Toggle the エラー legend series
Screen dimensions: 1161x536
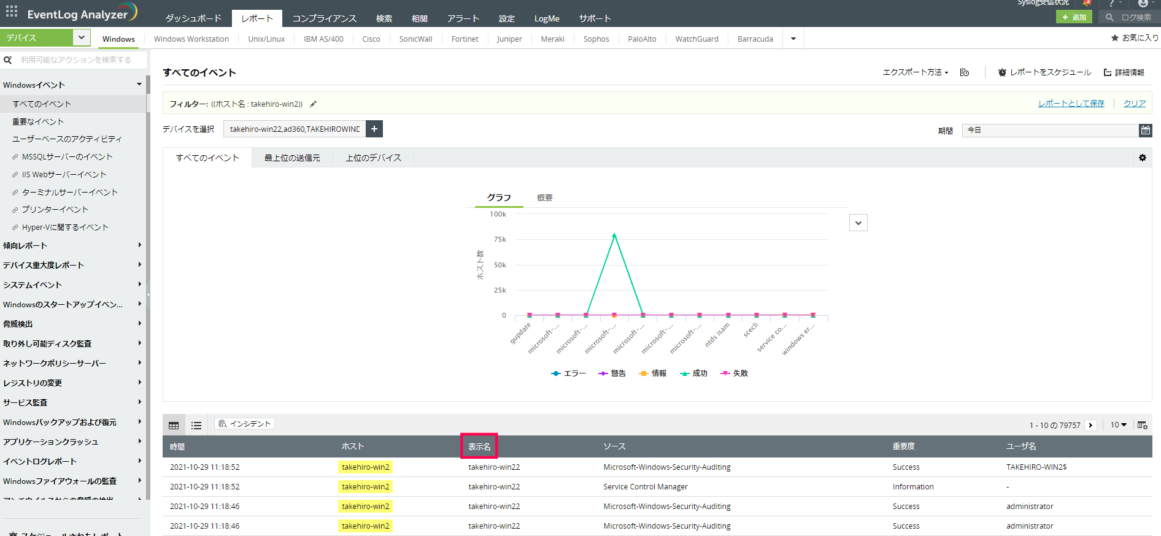coord(568,373)
